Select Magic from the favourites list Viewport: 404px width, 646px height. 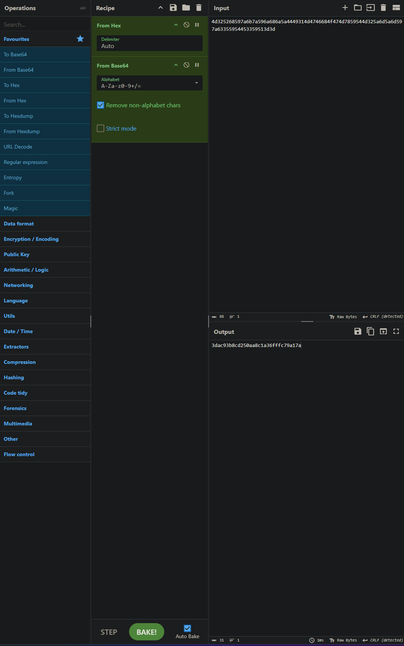click(x=11, y=209)
